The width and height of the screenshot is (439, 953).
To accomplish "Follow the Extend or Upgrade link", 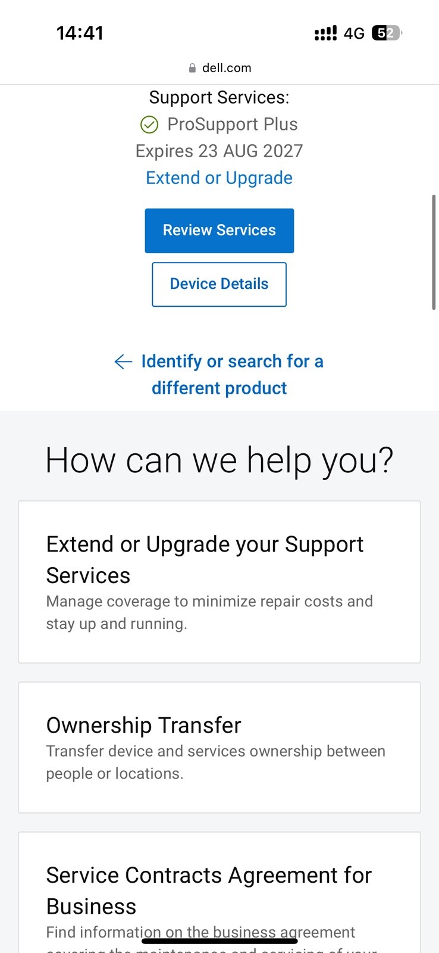I will 219,178.
